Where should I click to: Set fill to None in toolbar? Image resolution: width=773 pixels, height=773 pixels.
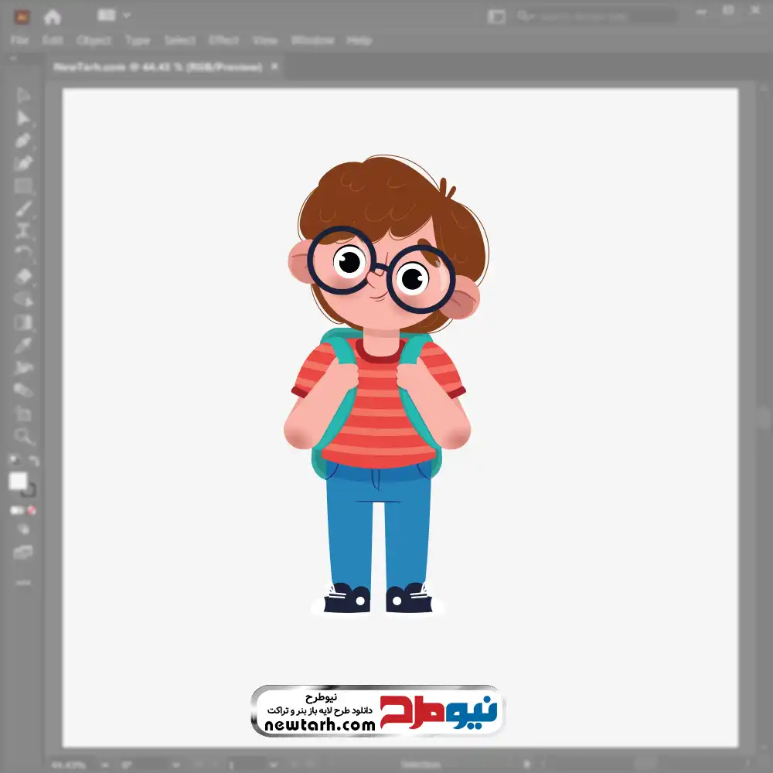coord(33,510)
